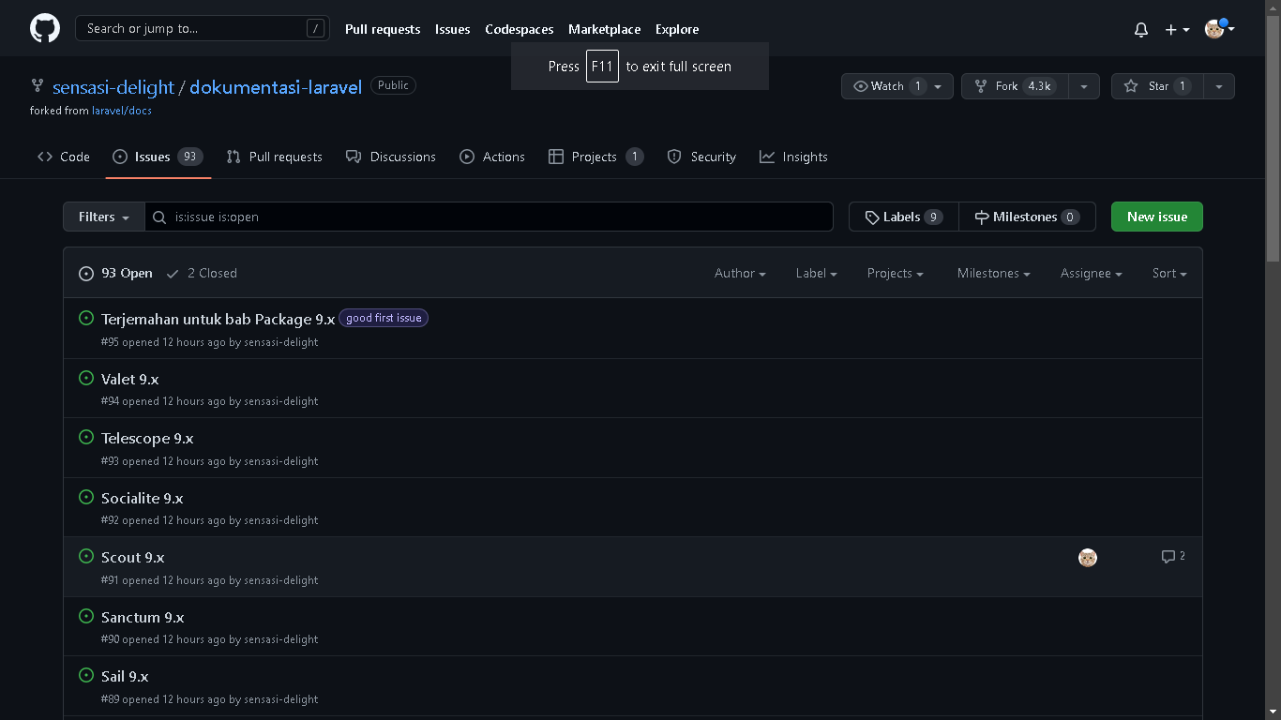Open the Labels button
Viewport: 1281px width, 720px height.
point(904,217)
